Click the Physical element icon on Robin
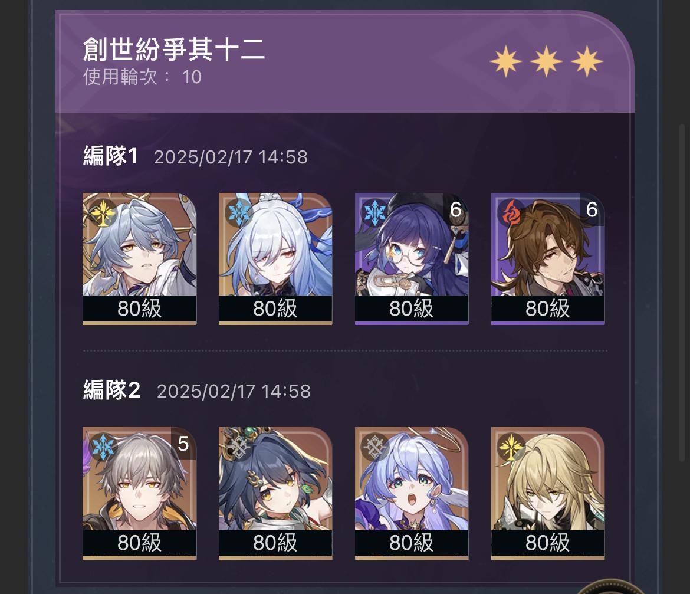The height and width of the screenshot is (594, 690). pos(374,447)
